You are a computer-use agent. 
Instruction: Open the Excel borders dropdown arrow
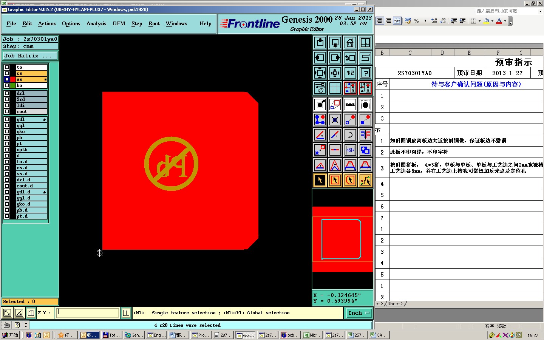coord(480,21)
